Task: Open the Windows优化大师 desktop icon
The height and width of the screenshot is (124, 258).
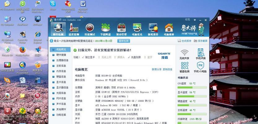Action: pos(68,7)
